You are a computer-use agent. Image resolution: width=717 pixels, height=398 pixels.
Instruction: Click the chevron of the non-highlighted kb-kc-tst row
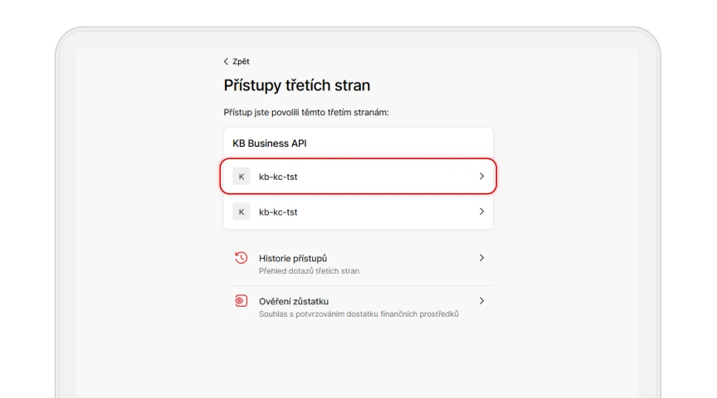(481, 211)
